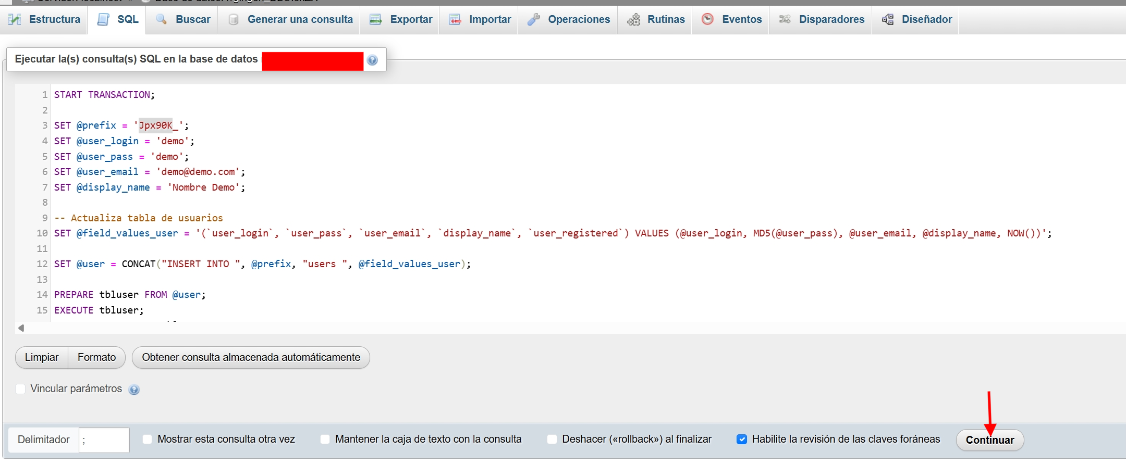Image resolution: width=1126 pixels, height=464 pixels.
Task: Check Mostrar esta consulta otra vez
Action: [148, 440]
